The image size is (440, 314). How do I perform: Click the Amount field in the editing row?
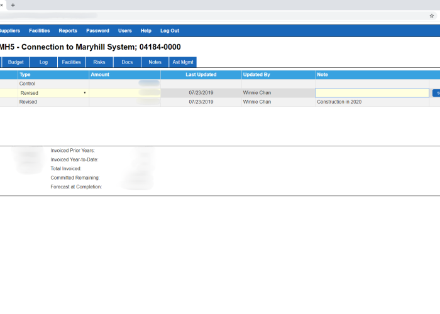pos(125,93)
